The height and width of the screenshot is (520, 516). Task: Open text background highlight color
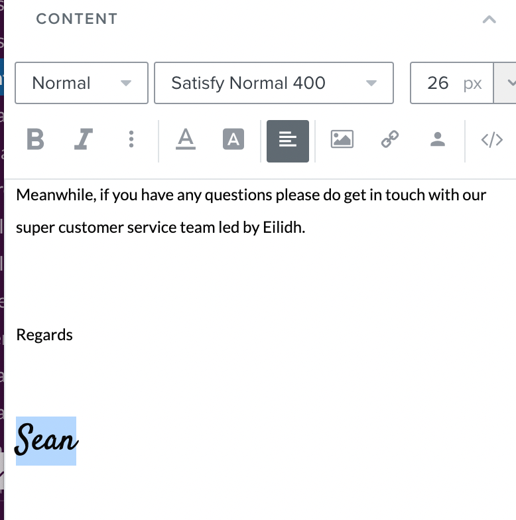tap(233, 139)
